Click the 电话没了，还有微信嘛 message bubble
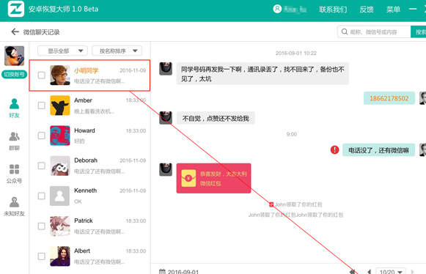Image resolution: width=426 pixels, height=274 pixels. click(x=378, y=150)
